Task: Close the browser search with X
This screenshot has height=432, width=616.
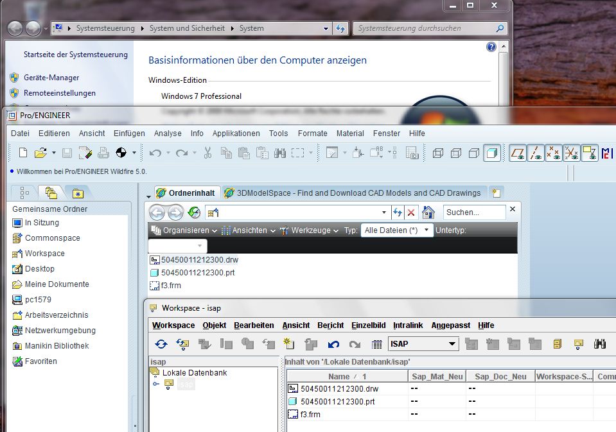Action: tap(513, 209)
